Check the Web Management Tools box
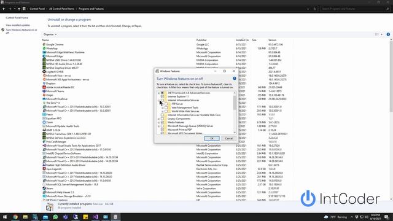Viewport: 393px width, 221px height. (166, 107)
